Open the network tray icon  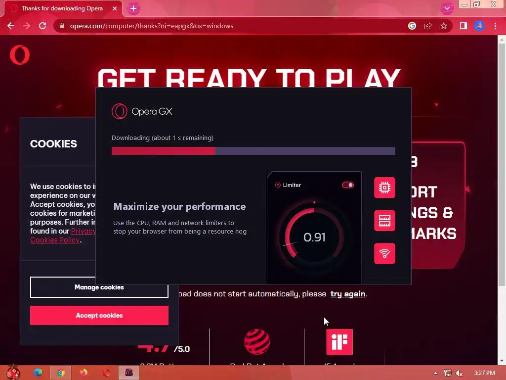(448, 373)
